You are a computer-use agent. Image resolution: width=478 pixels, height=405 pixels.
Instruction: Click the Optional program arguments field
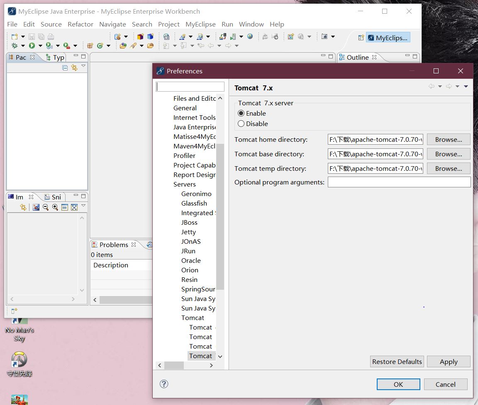399,182
